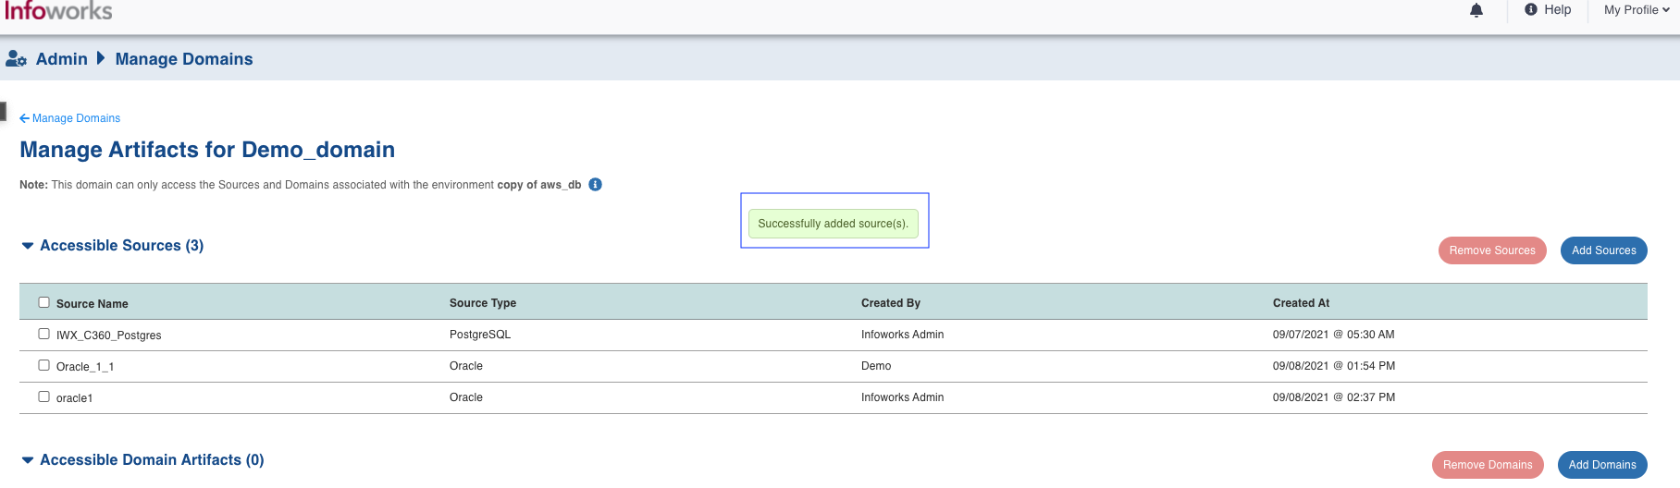The height and width of the screenshot is (488, 1680).
Task: Click the Infoworks logo
Action: click(58, 11)
